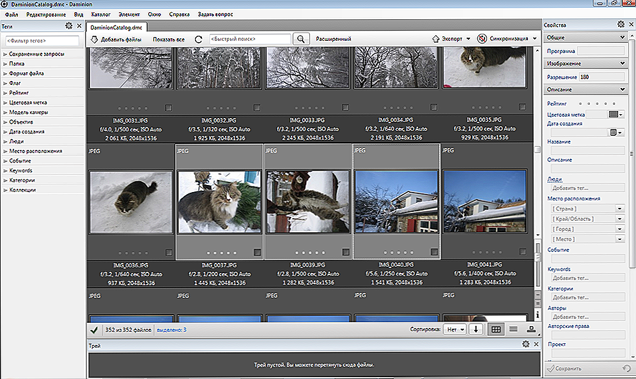Screen dimensions: 636x379
Task: Open the Tray panel settings gear
Action: (x=525, y=345)
